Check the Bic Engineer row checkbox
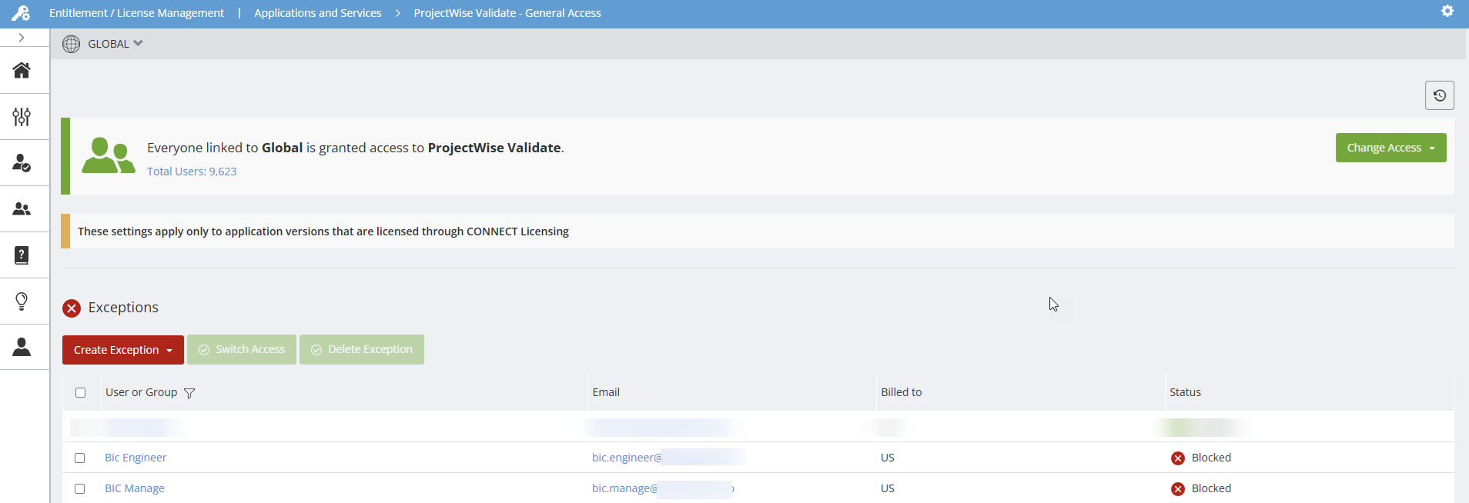The image size is (1469, 503). [x=80, y=458]
